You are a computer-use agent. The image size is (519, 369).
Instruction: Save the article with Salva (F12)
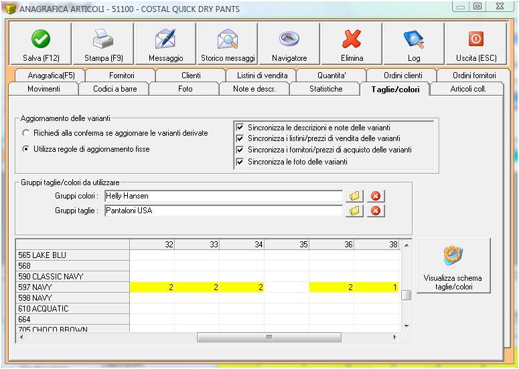point(41,43)
